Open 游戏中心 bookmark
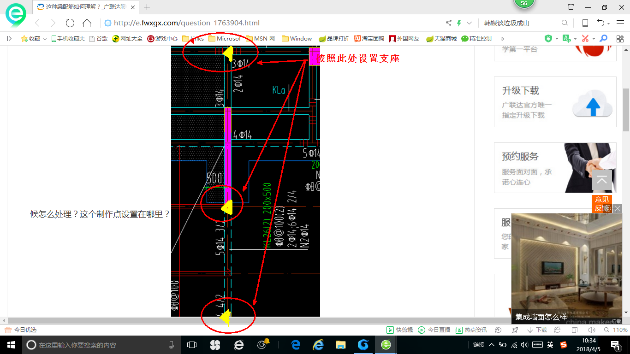The image size is (630, 354). tap(162, 39)
